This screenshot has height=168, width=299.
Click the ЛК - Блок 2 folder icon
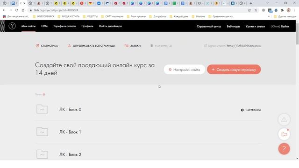coord(42,154)
